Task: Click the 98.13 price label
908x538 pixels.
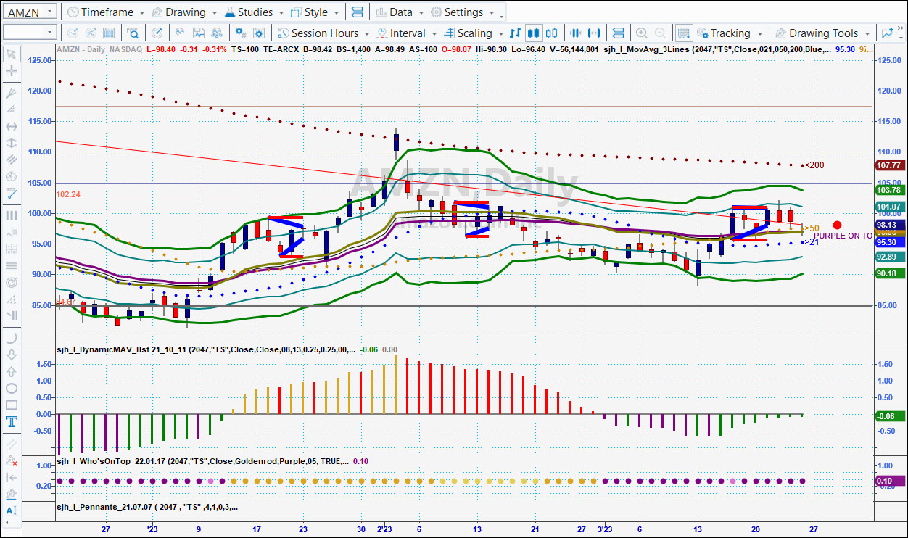Action: [x=889, y=225]
